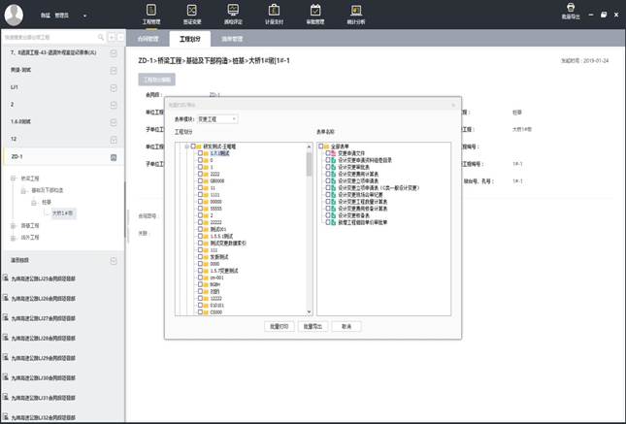Switch to the third gray tab

(x=232, y=39)
